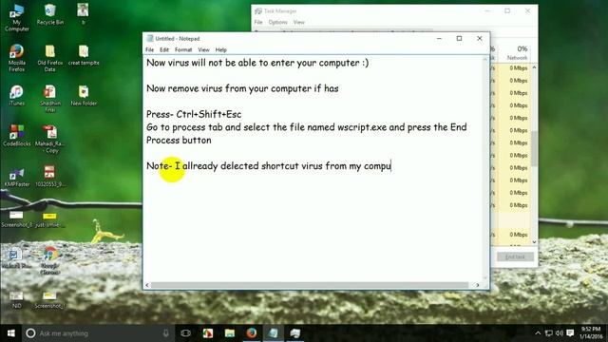Switch to Notepad taskbar button
The width and height of the screenshot is (608, 342).
[x=274, y=333]
